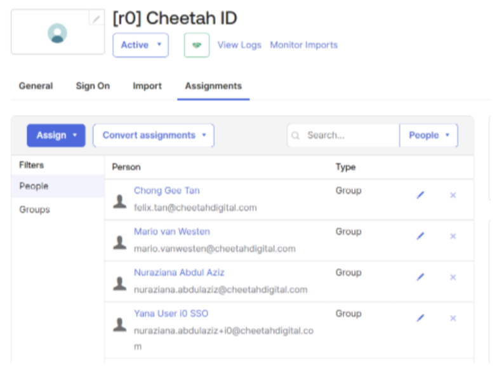Go to the Import tab
504x376 pixels.
coord(147,86)
